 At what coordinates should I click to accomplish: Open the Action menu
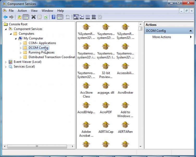22,11
